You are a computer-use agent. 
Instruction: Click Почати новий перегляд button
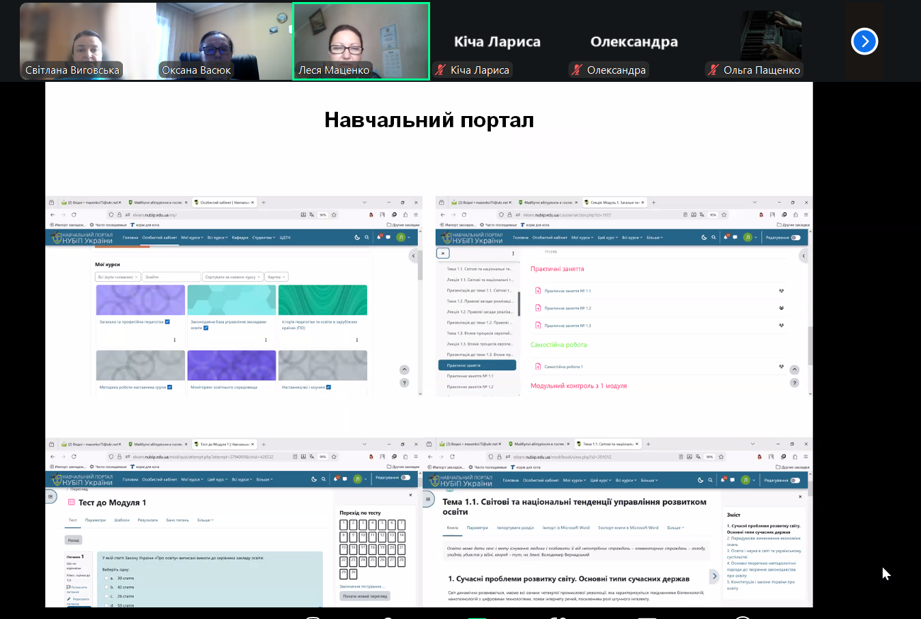[x=365, y=596]
